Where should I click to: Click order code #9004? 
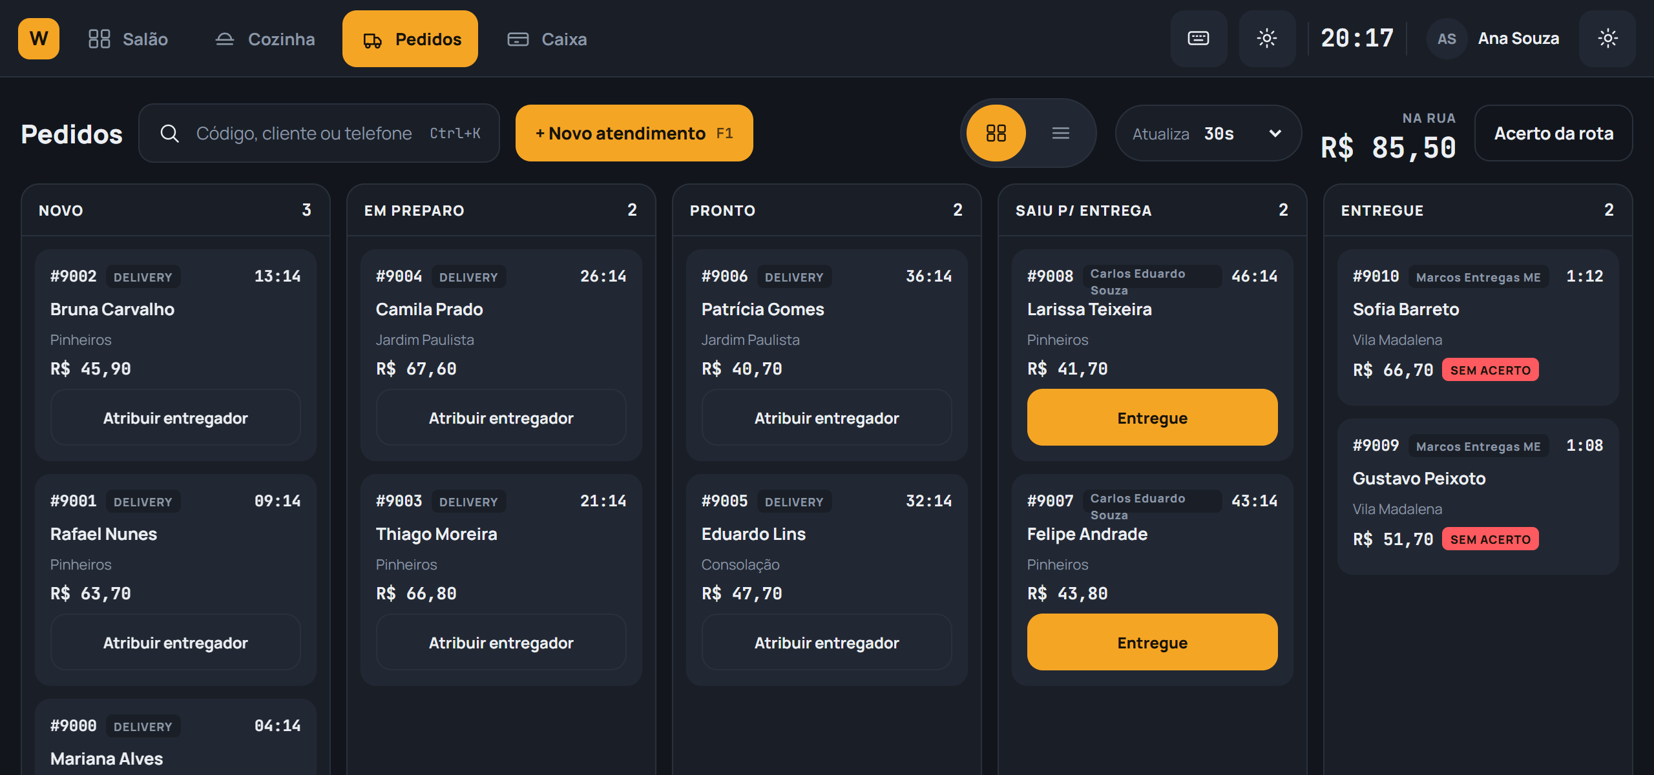(399, 276)
